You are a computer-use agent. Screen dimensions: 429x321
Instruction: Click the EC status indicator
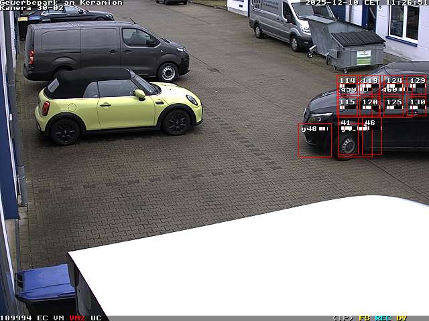point(42,318)
